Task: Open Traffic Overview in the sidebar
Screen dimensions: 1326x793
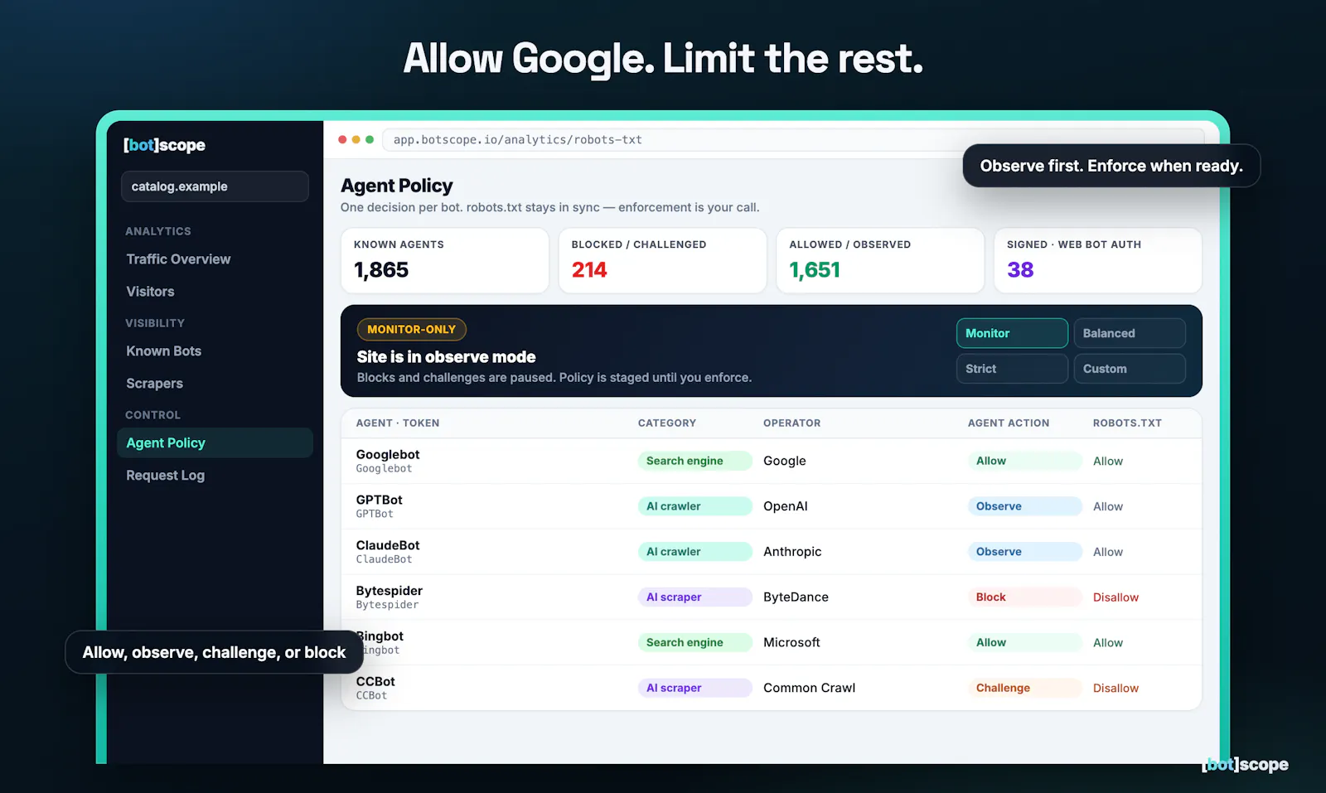Action: click(178, 259)
